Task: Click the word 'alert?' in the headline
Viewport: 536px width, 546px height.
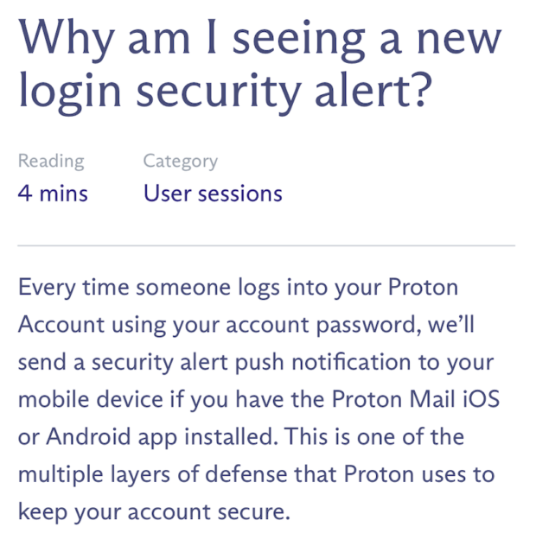Action: pyautogui.click(x=374, y=92)
